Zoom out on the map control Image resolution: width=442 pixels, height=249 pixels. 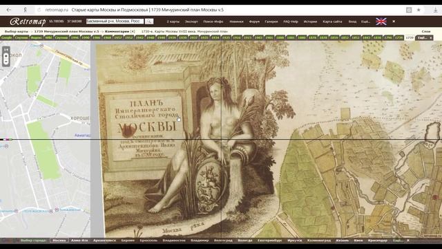pyautogui.click(x=6, y=62)
